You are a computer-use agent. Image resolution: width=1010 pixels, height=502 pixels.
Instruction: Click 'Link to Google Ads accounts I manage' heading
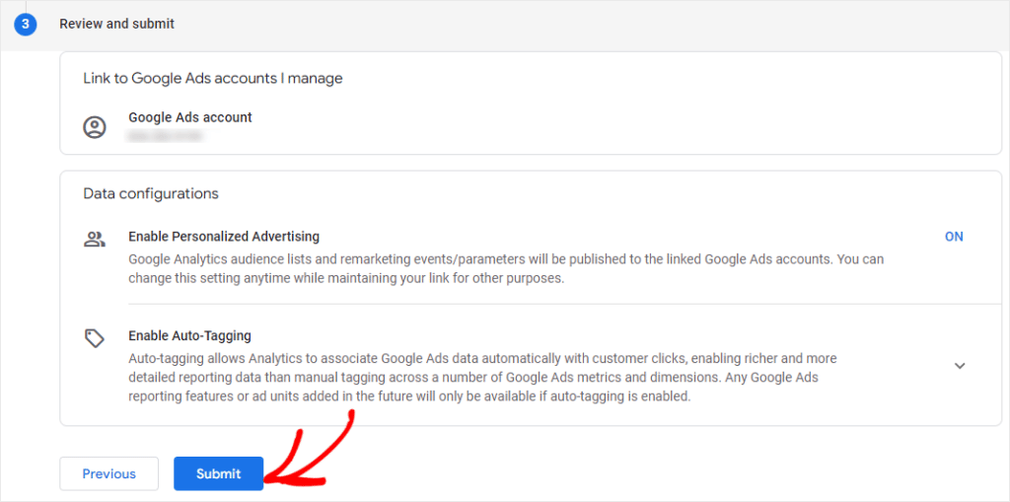point(213,79)
